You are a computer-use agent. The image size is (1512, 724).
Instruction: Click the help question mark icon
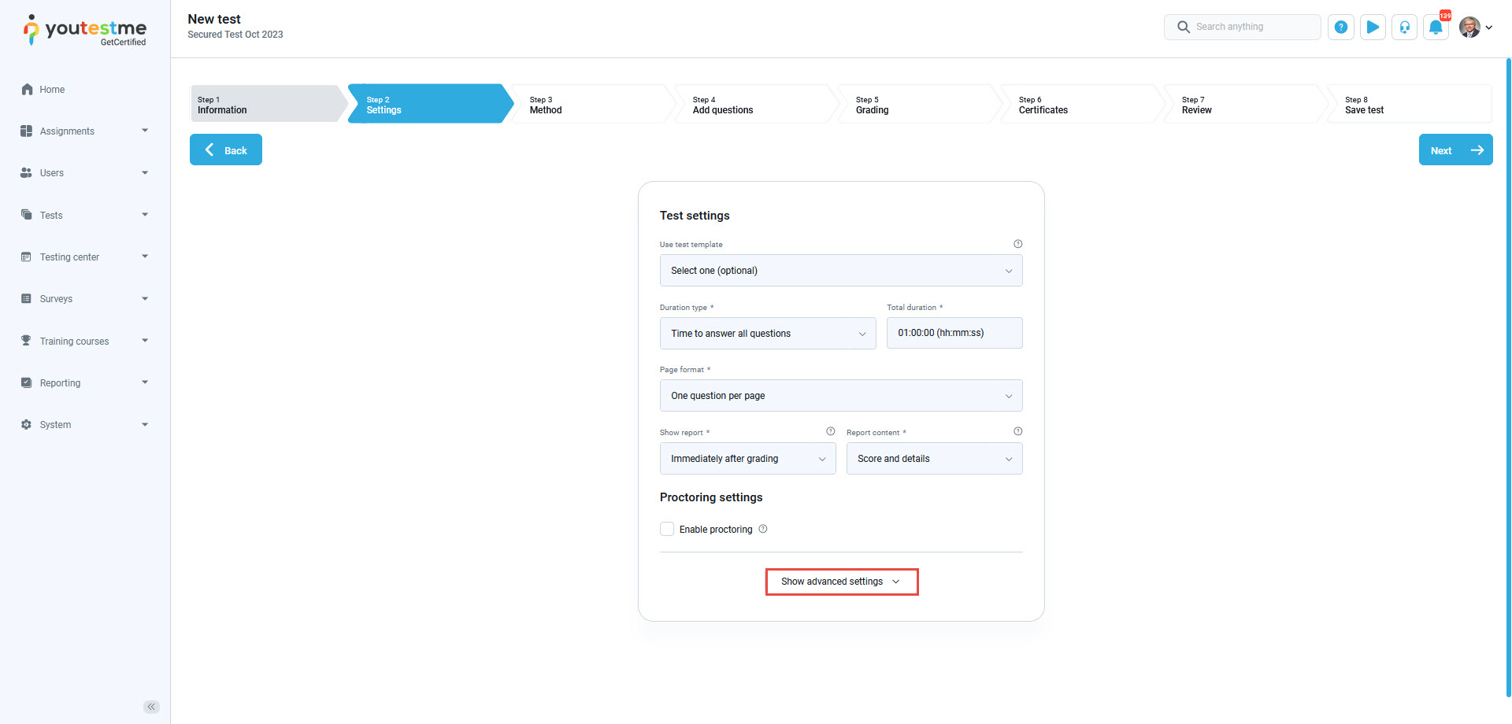1340,26
